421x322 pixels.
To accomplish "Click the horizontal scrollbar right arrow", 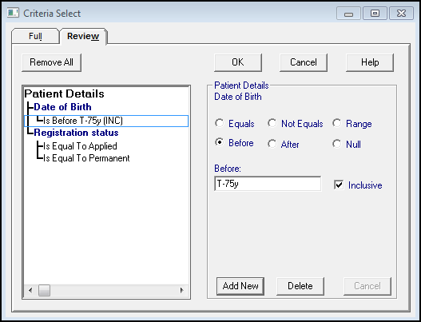I will click(x=182, y=290).
